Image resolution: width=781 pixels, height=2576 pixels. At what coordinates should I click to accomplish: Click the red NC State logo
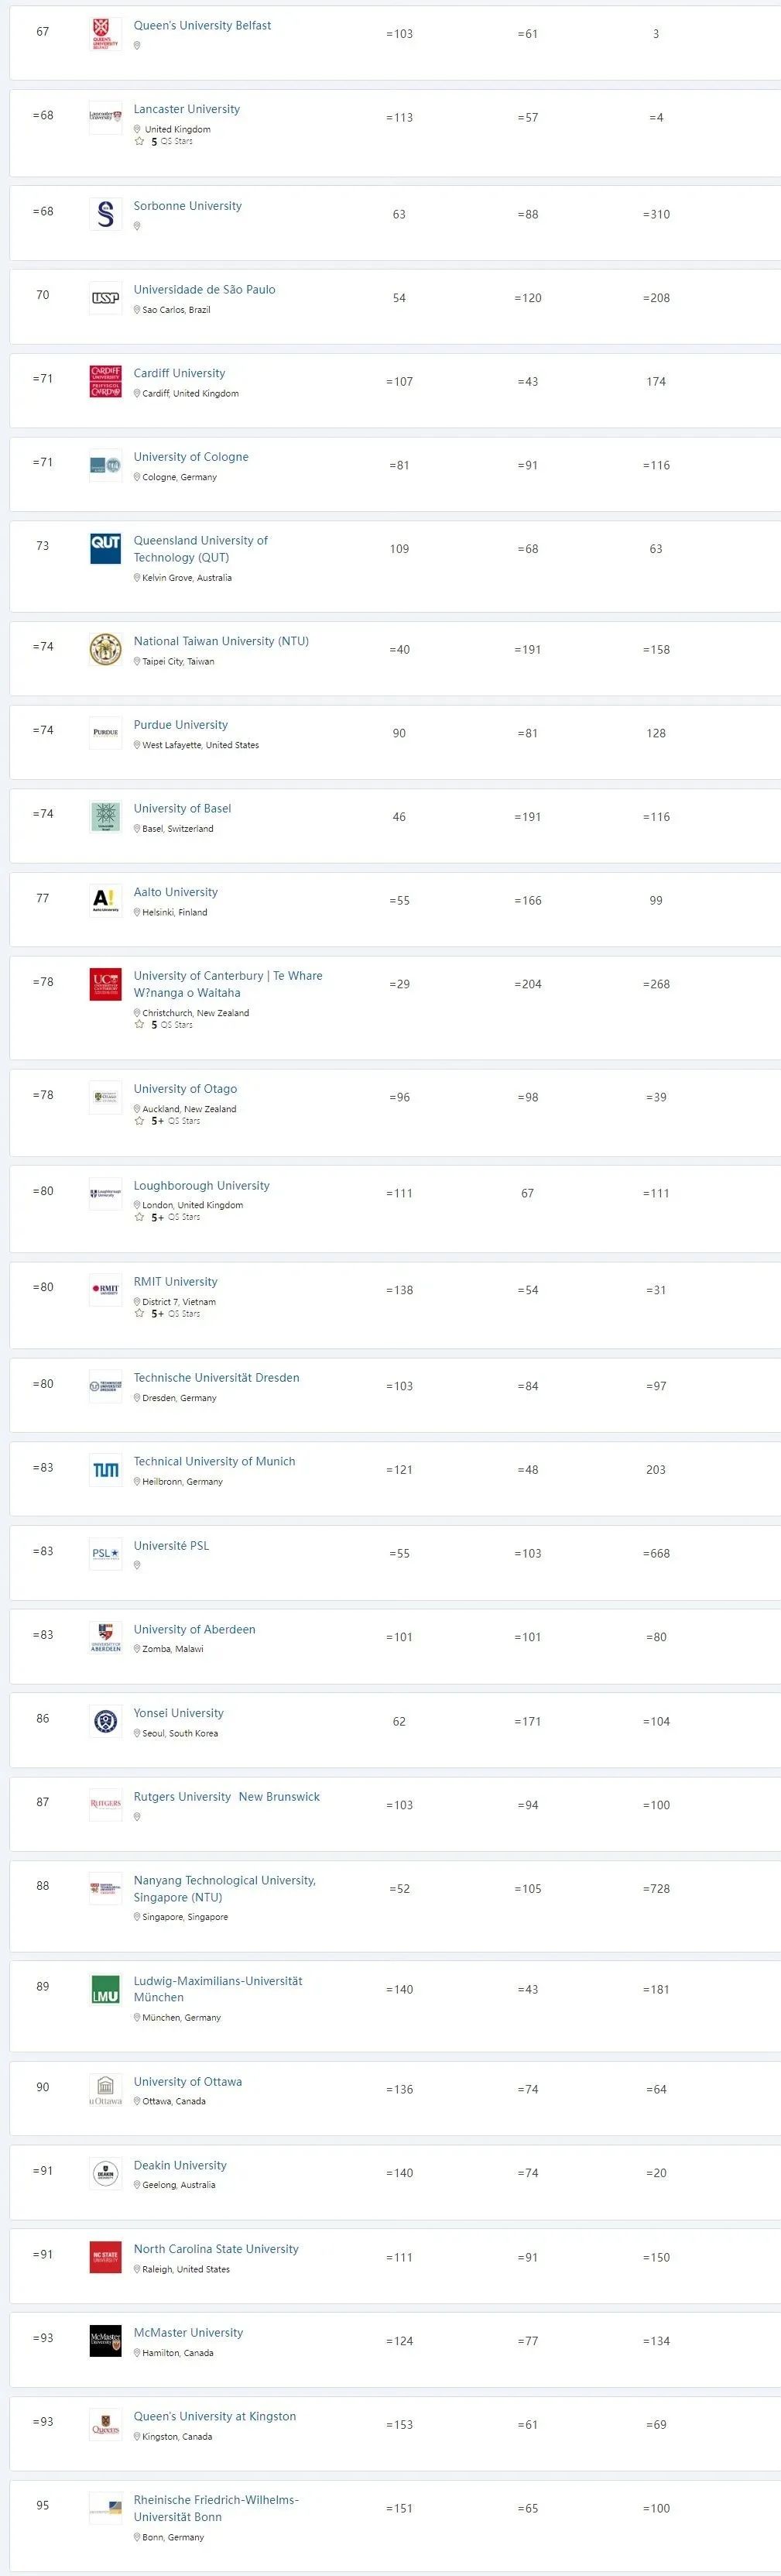click(105, 2257)
